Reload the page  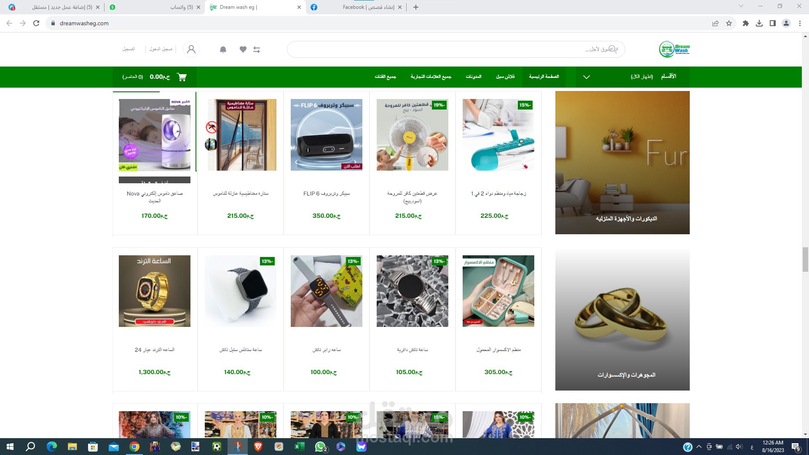tap(36, 23)
